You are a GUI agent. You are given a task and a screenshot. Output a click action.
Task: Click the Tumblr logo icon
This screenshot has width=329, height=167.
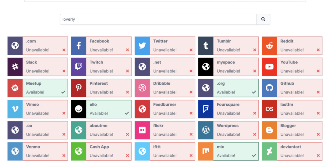[x=206, y=46]
